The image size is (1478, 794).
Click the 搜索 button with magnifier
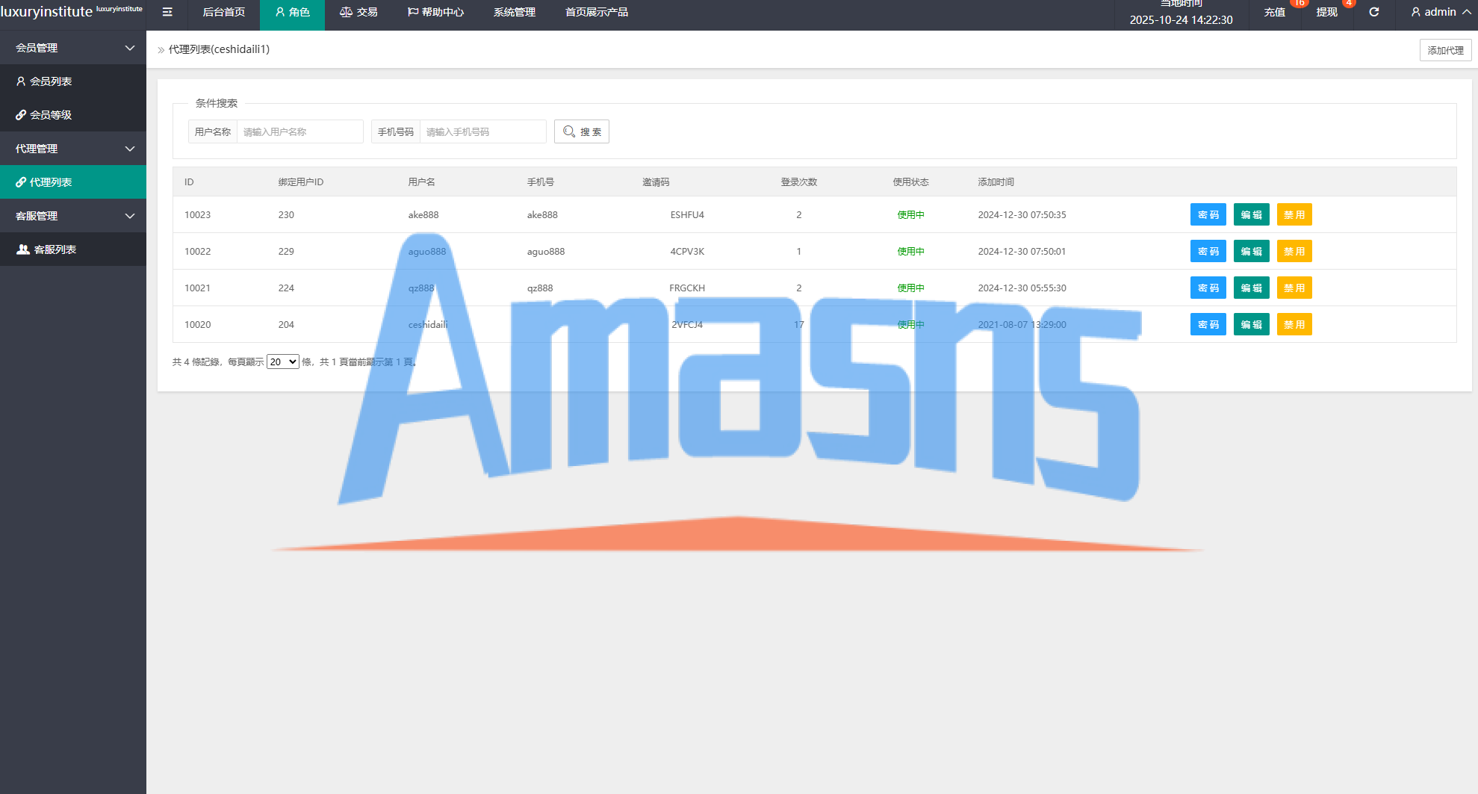[x=582, y=131]
